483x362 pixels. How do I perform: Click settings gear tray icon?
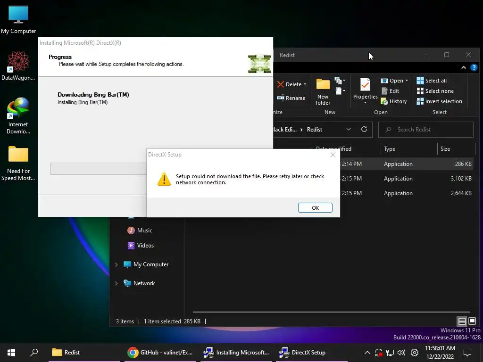click(x=415, y=353)
